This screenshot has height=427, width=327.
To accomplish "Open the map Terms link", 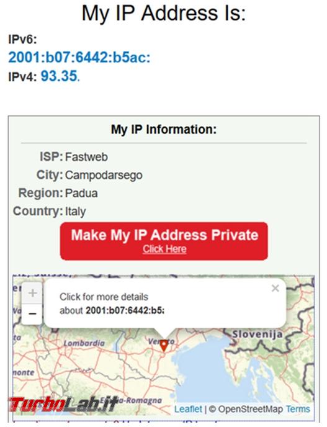I will click(x=298, y=409).
